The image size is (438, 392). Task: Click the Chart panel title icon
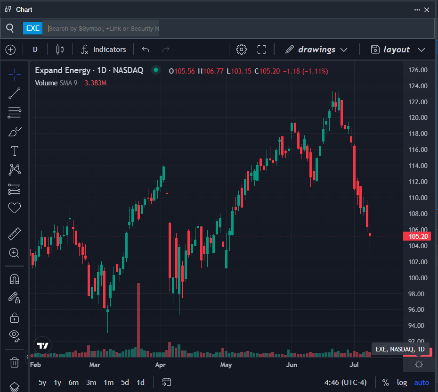(8, 9)
